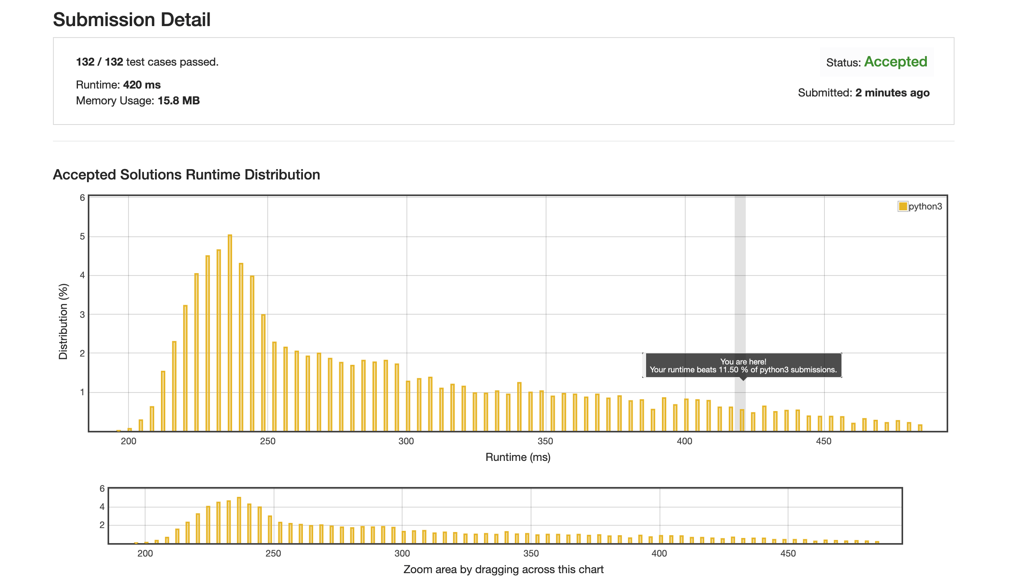Click rightmost bar in the overview chart
This screenshot has height=585, width=1017.
[877, 542]
